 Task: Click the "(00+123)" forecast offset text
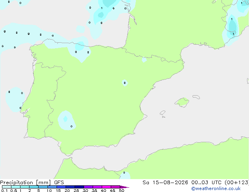237,183
